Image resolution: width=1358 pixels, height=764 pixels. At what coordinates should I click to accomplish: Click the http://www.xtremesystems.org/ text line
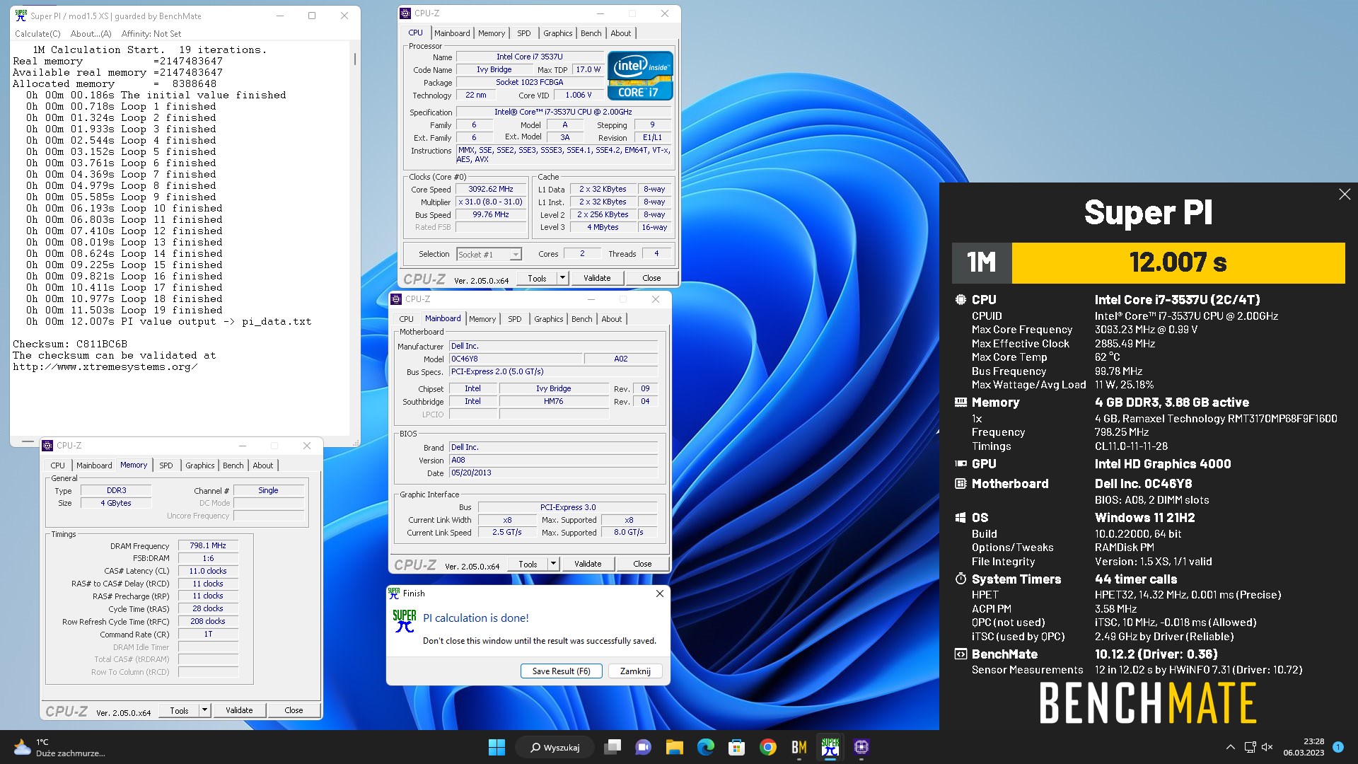[105, 366]
